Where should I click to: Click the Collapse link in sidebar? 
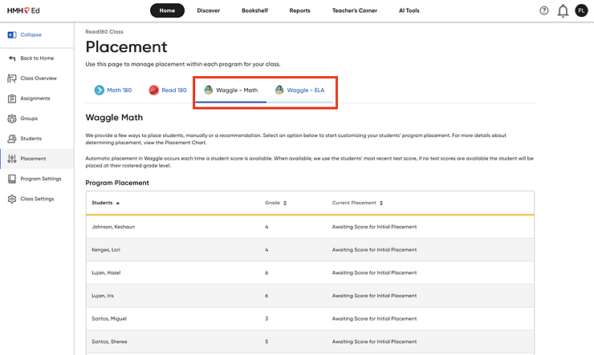point(31,34)
